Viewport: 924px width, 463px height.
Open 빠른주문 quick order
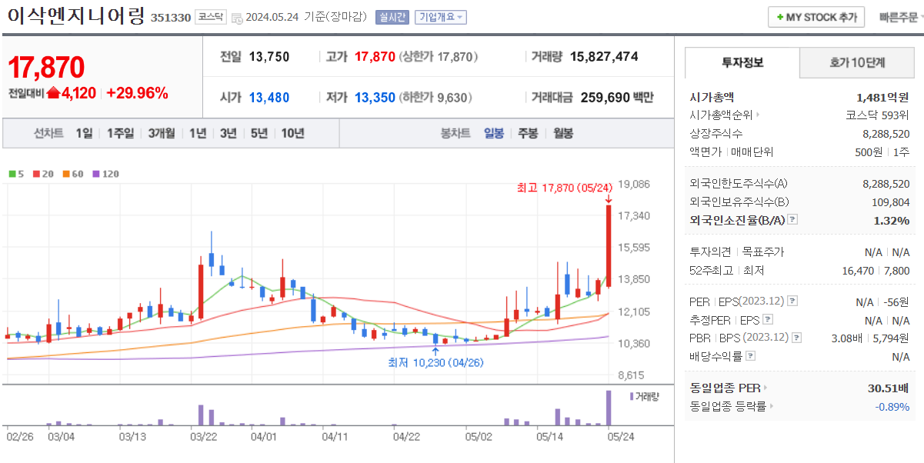tap(899, 17)
